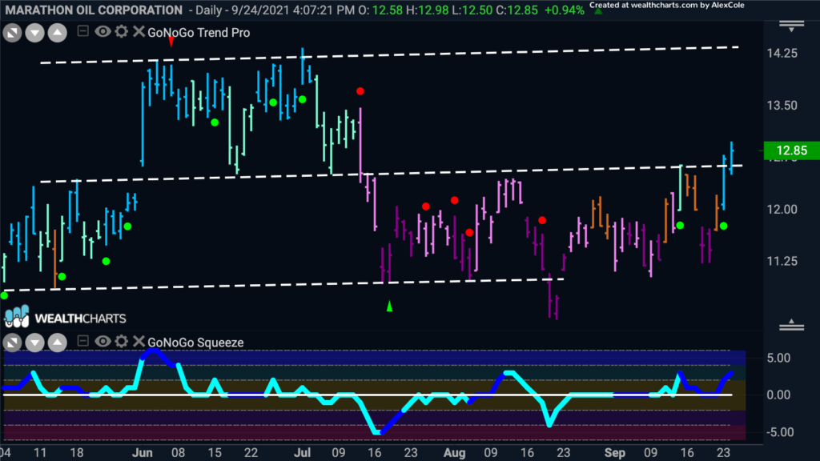Click the price axis collapse handle at top right

pos(791,26)
